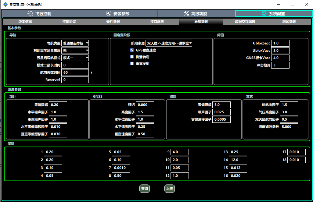The width and height of the screenshot is (313, 202).
Task: Click the tools icon on 高级功能 tab
Action: (x=186, y=14)
